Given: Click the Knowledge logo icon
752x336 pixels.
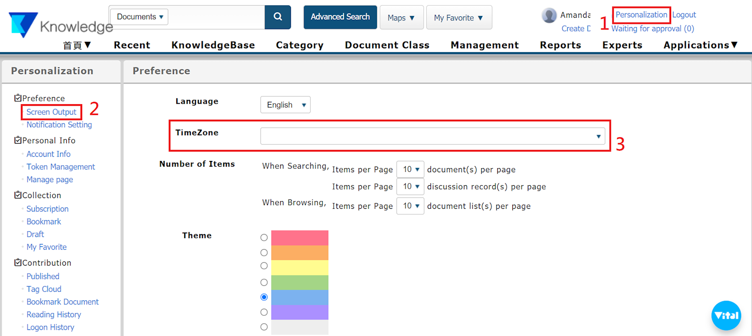Looking at the screenshot, I should tap(23, 24).
